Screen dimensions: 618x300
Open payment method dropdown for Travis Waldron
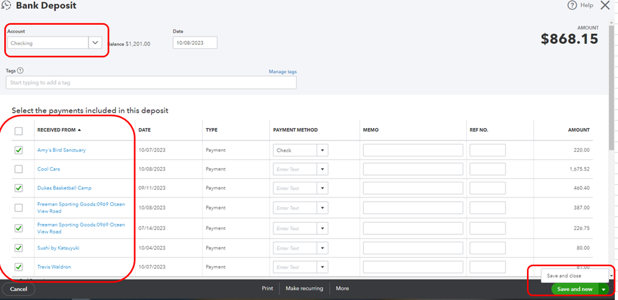click(x=322, y=267)
